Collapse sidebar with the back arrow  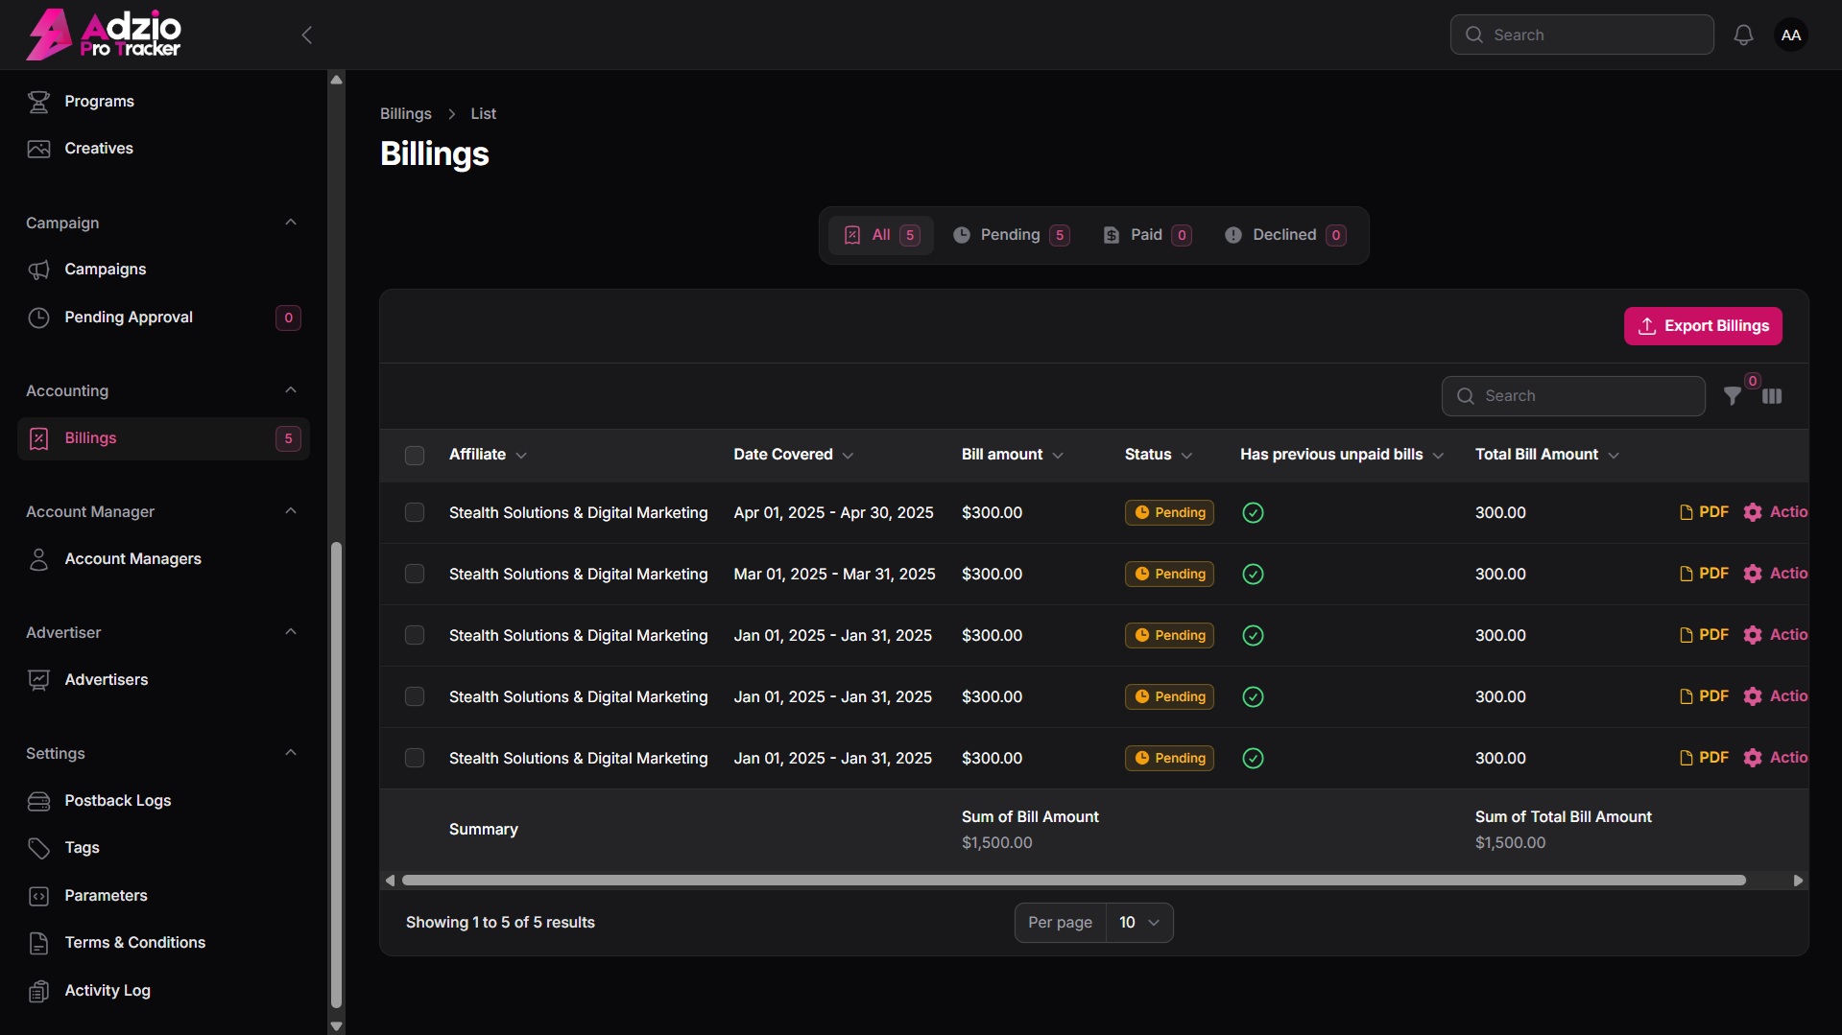(x=307, y=35)
